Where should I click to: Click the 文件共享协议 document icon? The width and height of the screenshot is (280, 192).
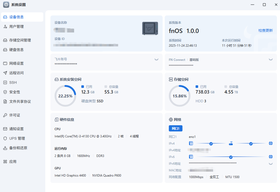(5, 102)
